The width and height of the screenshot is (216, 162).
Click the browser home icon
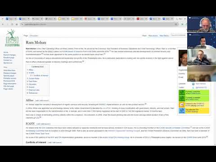(x=17, y=24)
